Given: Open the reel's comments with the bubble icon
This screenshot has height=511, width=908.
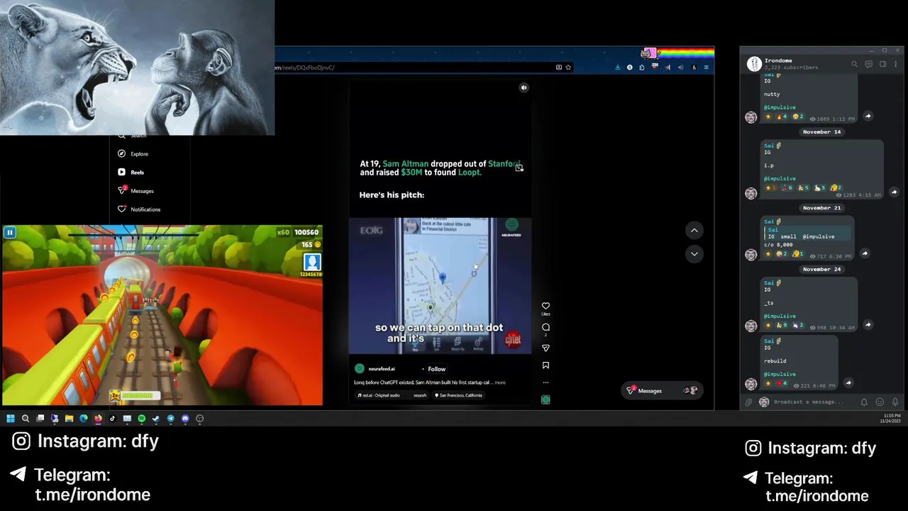Looking at the screenshot, I should coord(546,327).
